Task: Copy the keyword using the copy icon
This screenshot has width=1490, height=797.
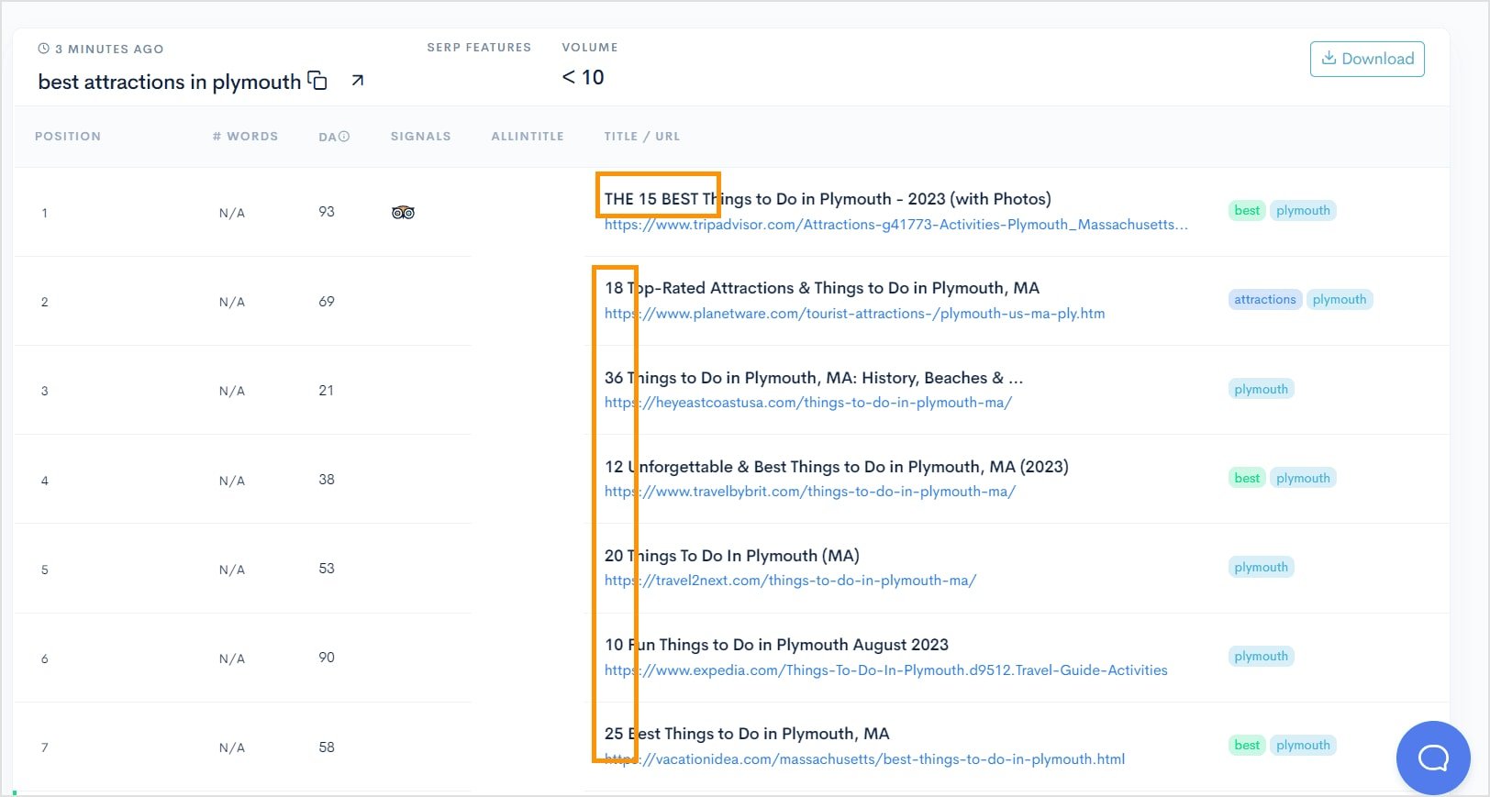Action: pos(317,81)
